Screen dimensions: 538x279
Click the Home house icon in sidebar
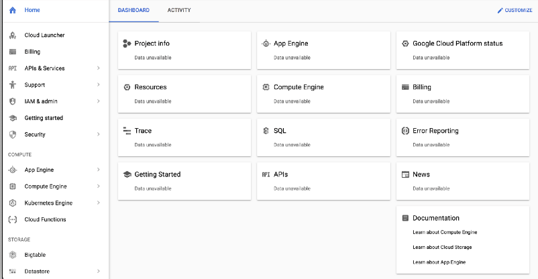click(13, 10)
